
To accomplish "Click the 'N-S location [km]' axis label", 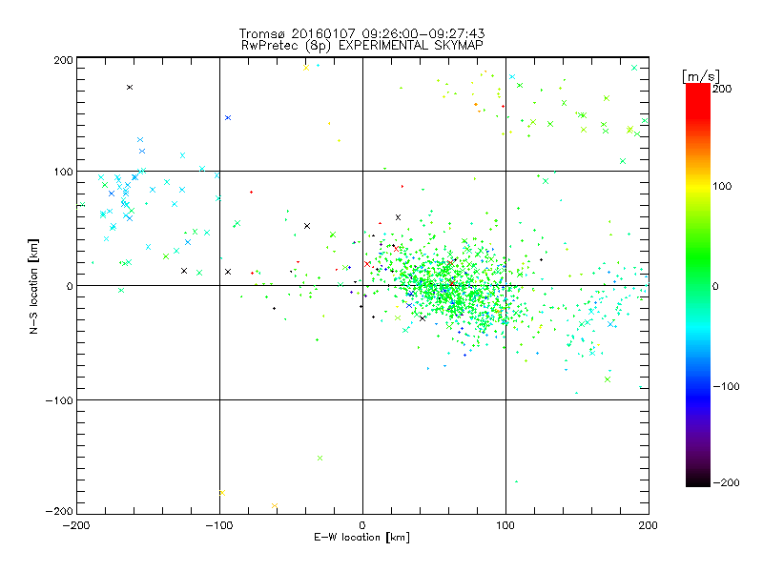I will (x=33, y=287).
